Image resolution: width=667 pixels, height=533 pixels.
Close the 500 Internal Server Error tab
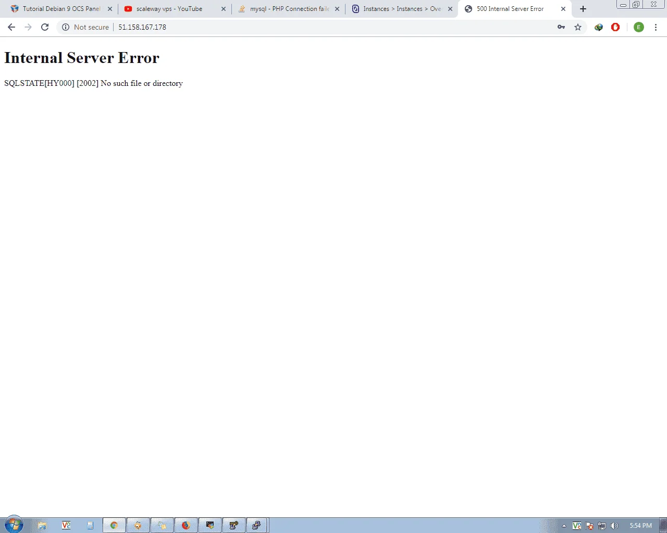[563, 9]
